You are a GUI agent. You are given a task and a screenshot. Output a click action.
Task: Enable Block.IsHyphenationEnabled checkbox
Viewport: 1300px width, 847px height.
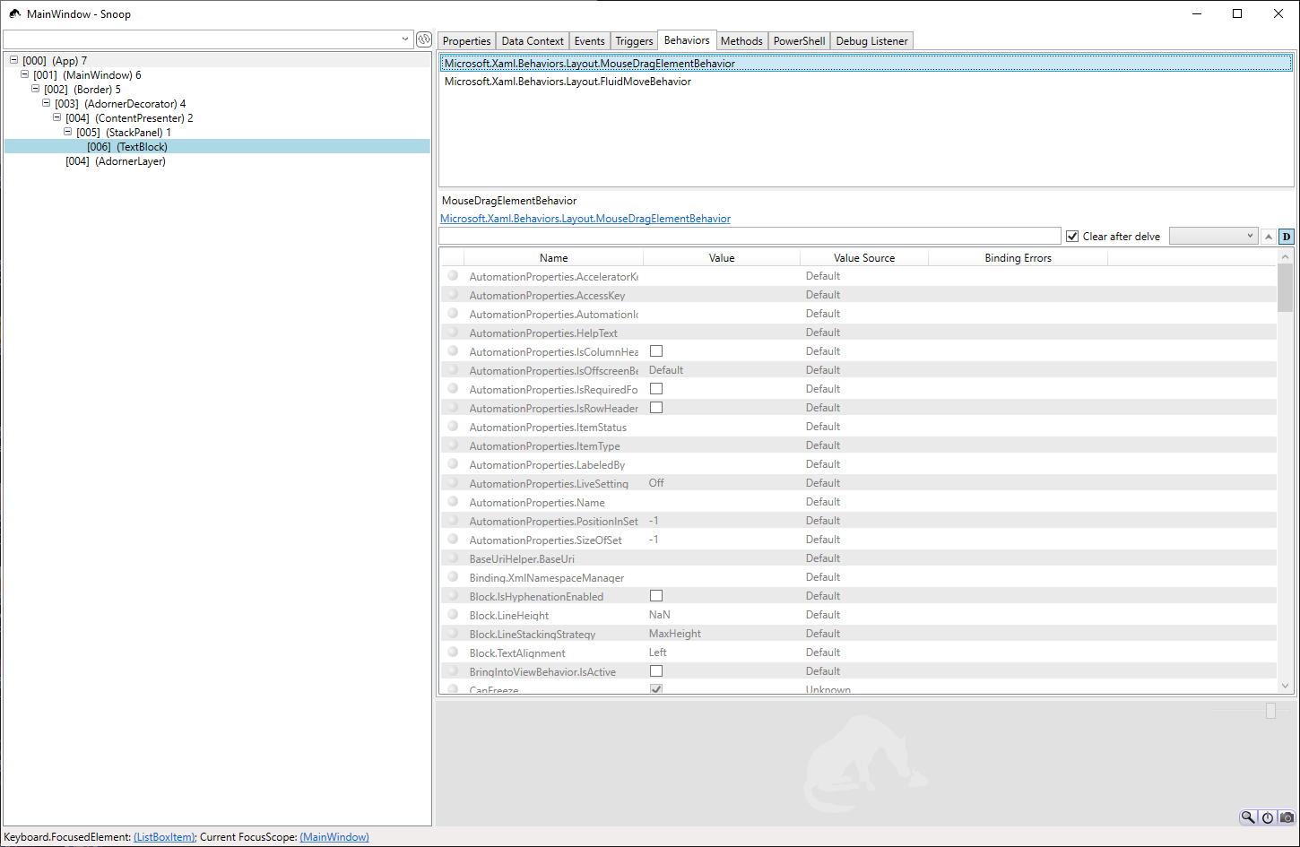coord(655,594)
